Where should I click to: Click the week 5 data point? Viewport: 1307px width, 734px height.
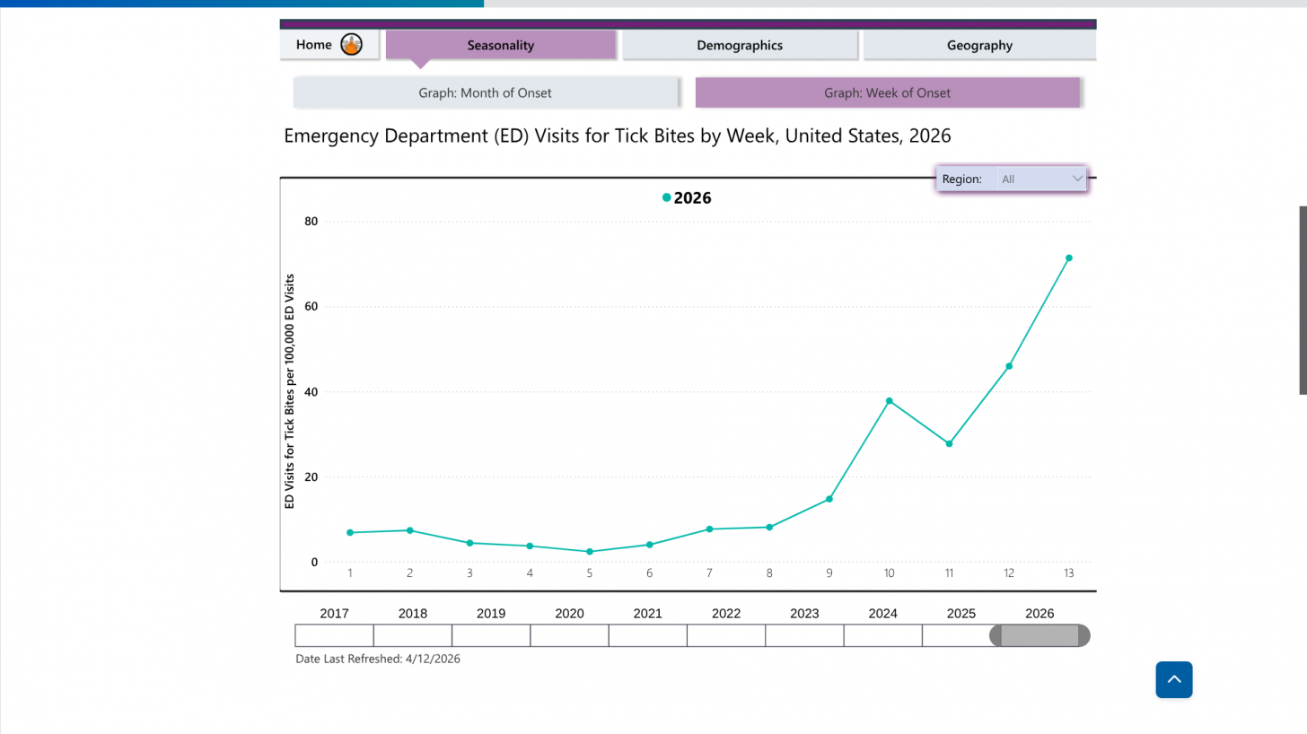(x=590, y=552)
